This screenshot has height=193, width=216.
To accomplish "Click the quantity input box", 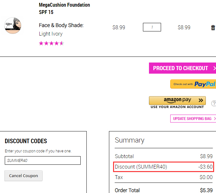I will pos(152,27).
